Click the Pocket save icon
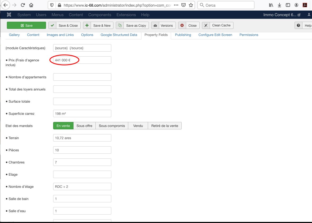 click(x=183, y=5)
